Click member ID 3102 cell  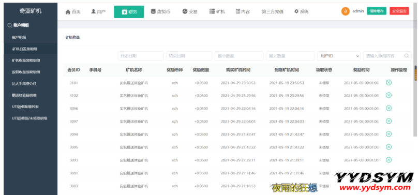click(74, 96)
